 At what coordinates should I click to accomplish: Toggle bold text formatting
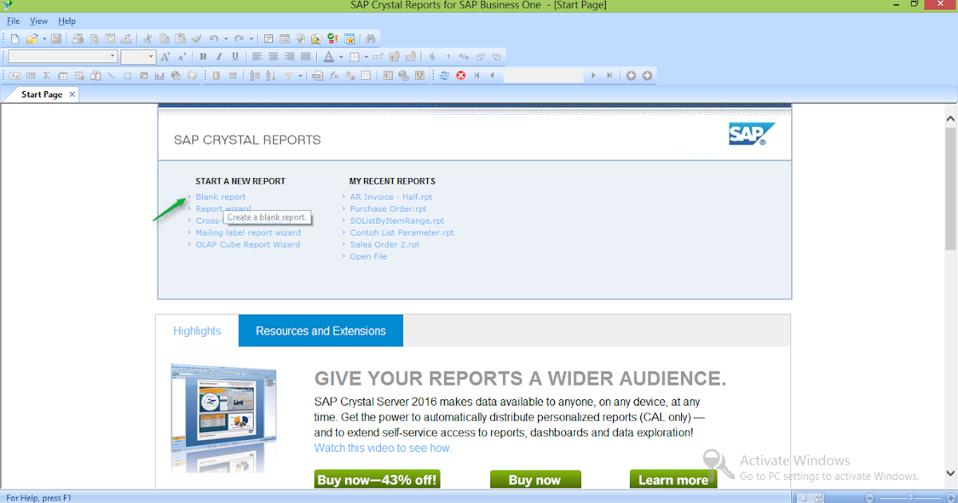[x=202, y=56]
